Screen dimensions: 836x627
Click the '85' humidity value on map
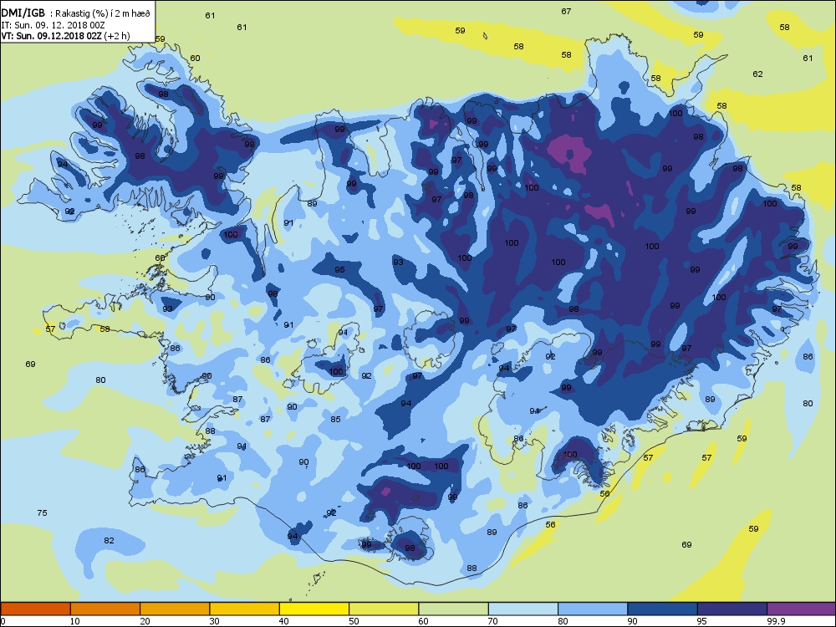(335, 420)
